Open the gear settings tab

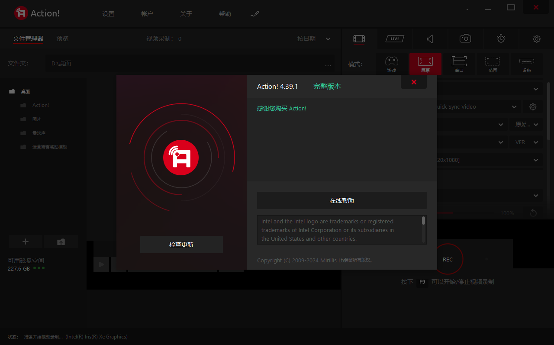536,39
